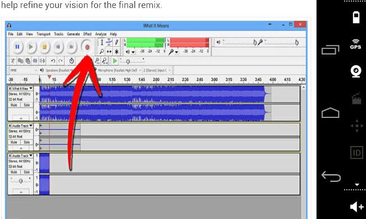Choose the Draw pencil tool
Screen dimensions: 366x219
coord(116,43)
